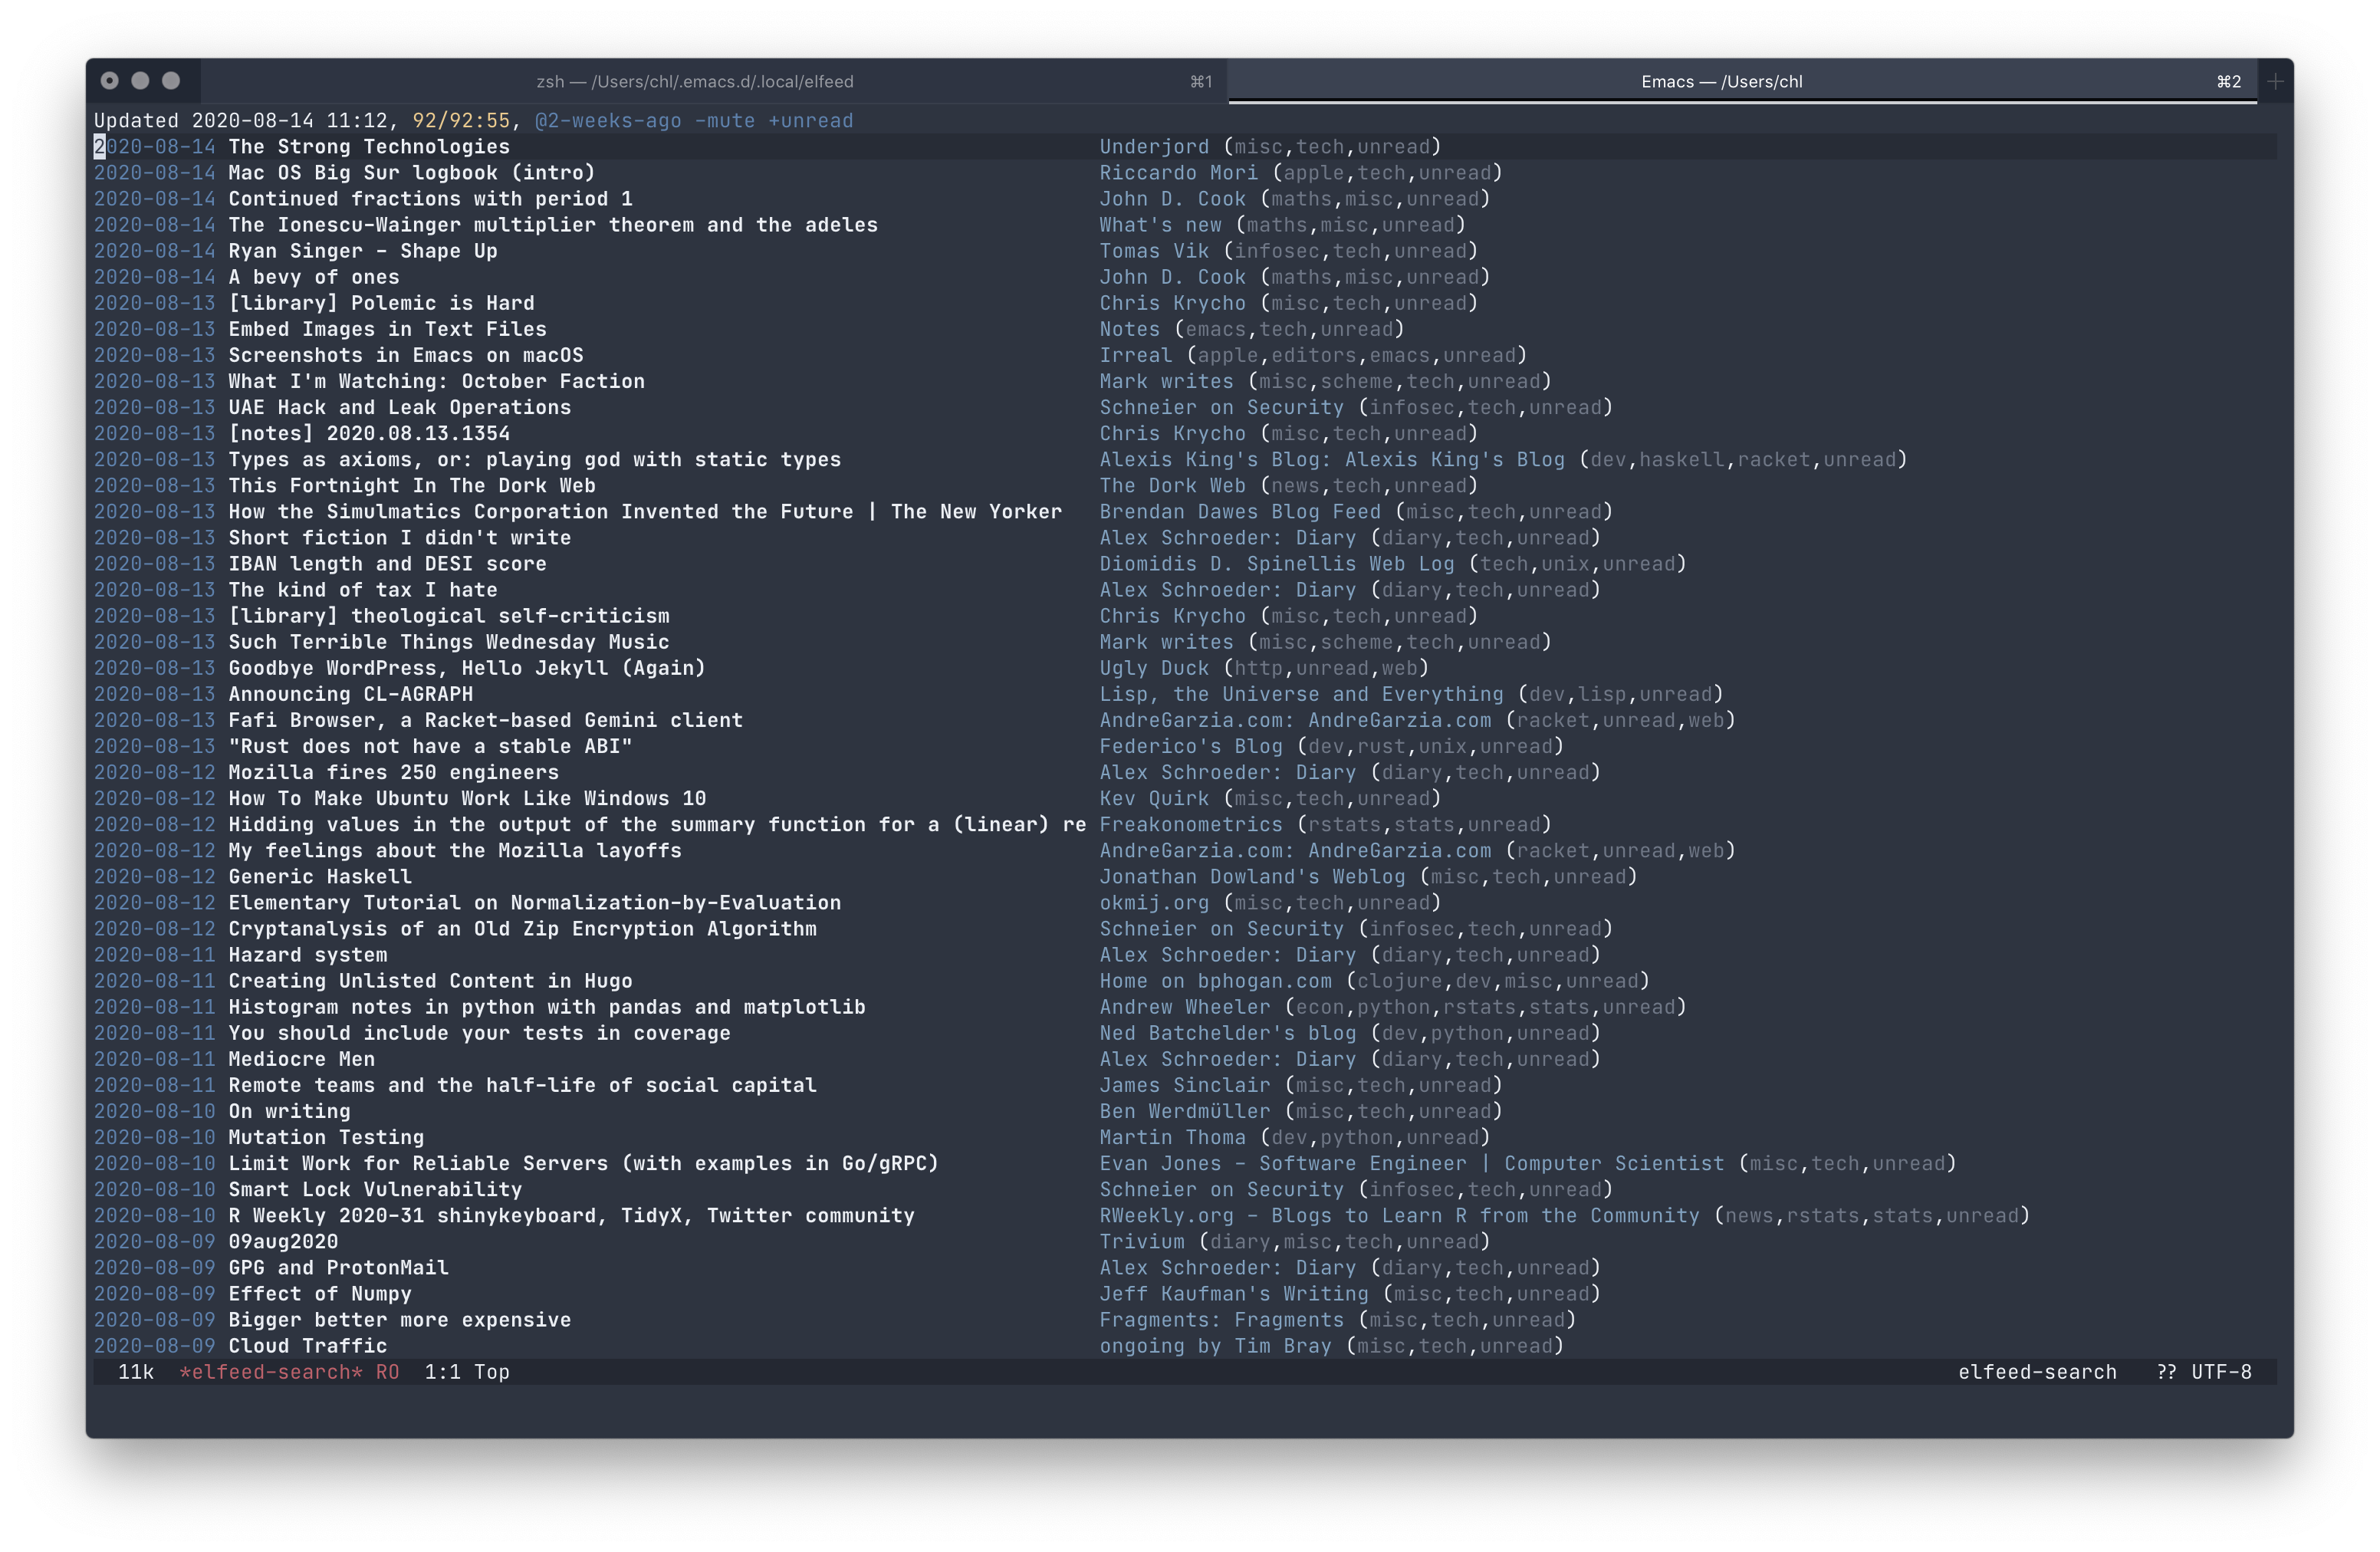Switch to the zsh elfeed tab

click(694, 81)
